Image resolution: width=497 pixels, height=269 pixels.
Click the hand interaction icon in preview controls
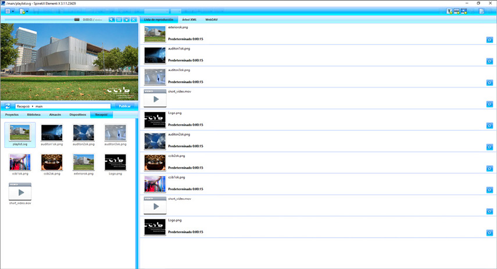pyautogui.click(x=127, y=20)
